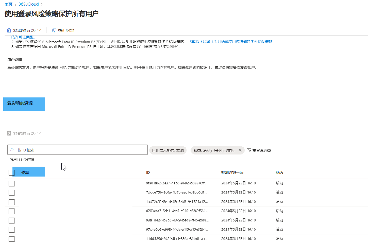The height and width of the screenshot is (243, 368).
Task: Remove the 状态 filter with X icon
Action: point(240,150)
